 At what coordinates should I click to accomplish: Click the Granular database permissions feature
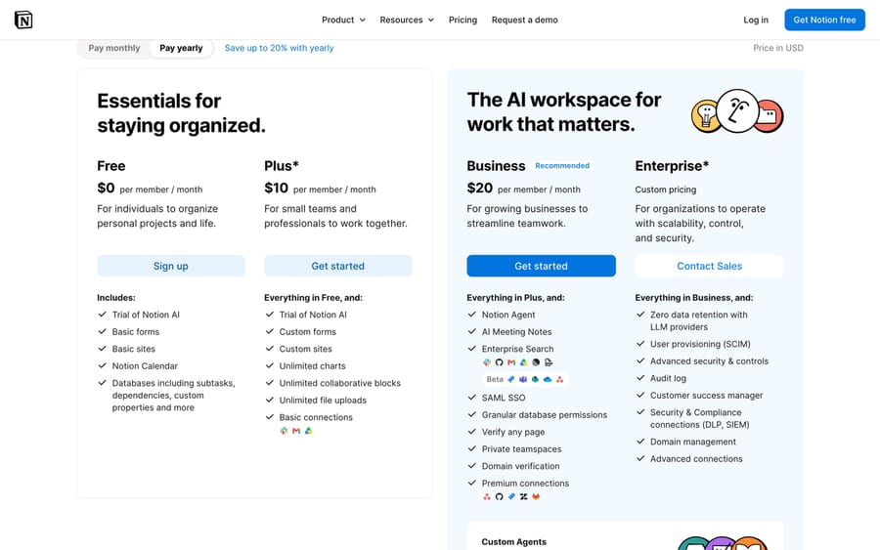pyautogui.click(x=545, y=415)
